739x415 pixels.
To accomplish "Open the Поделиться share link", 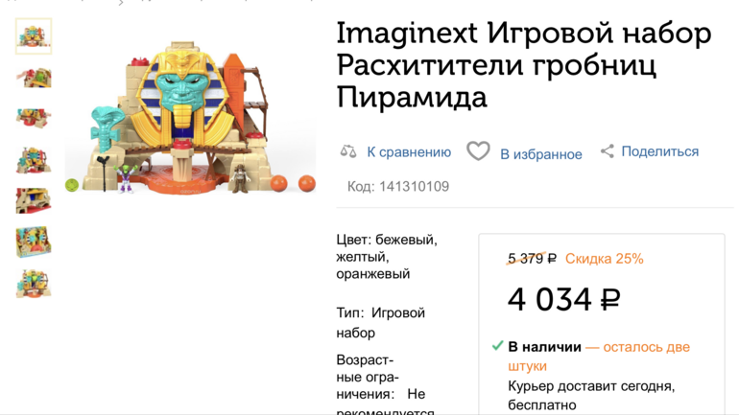I will tap(659, 151).
